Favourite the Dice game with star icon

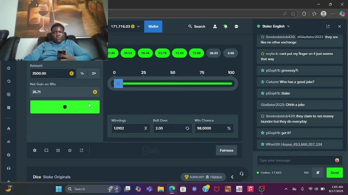click(70, 150)
